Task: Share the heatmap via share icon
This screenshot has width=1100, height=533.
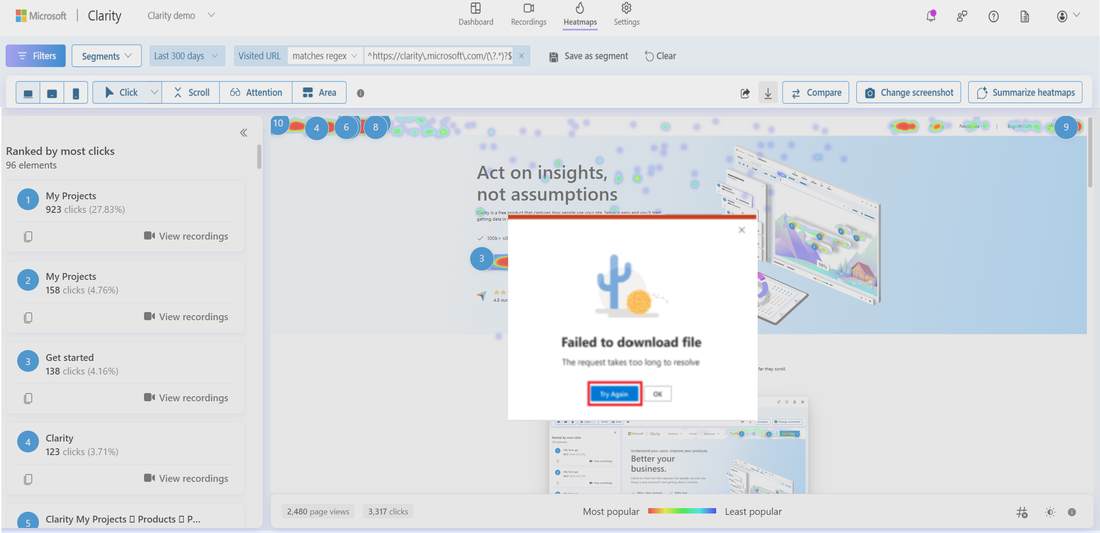Action: click(745, 93)
